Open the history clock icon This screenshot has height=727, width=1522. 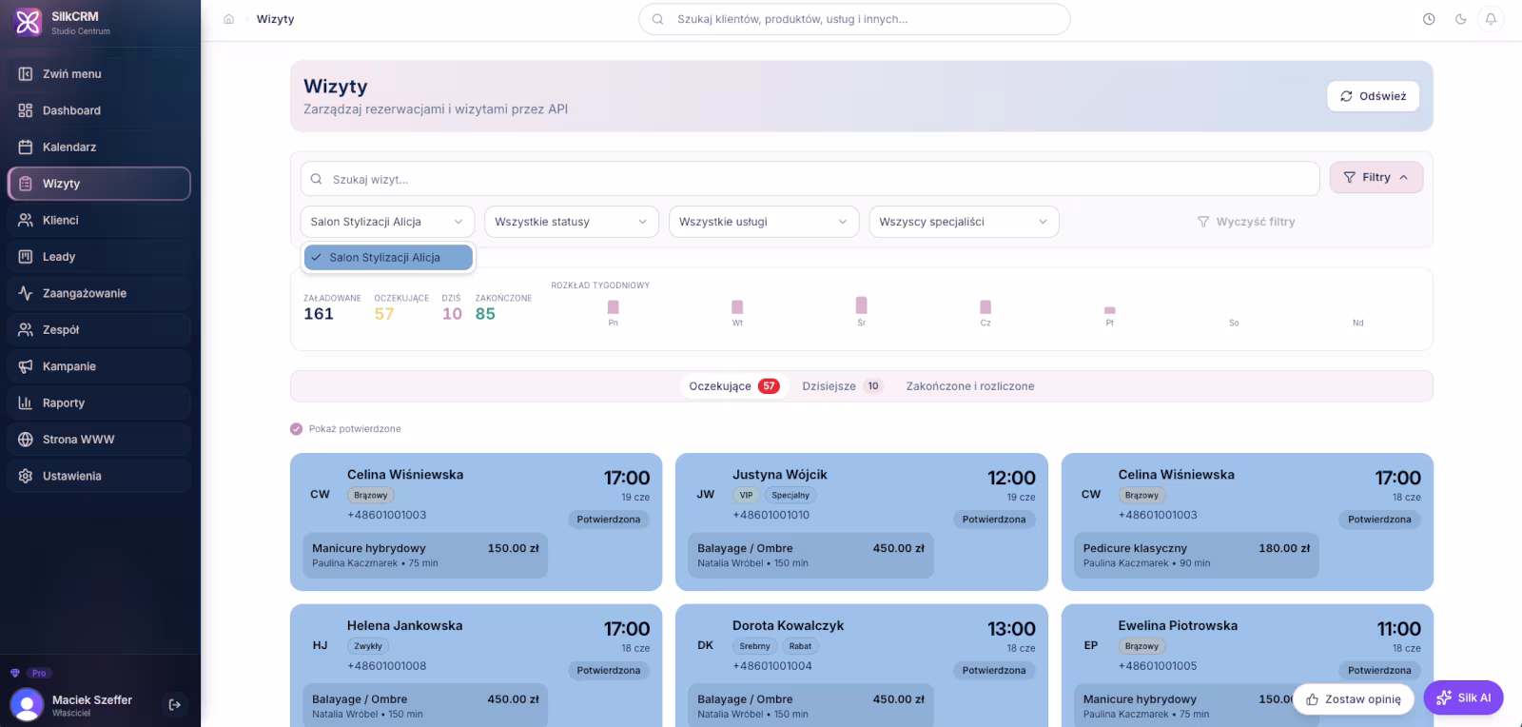[x=1429, y=19]
